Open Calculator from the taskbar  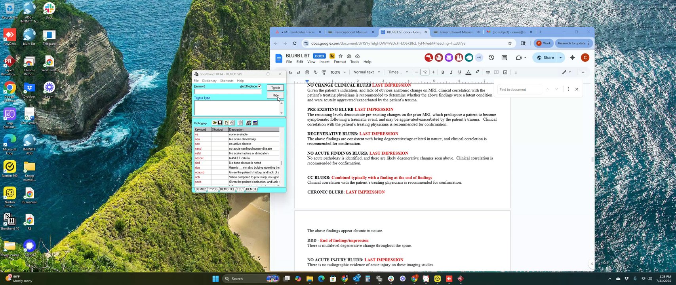pyautogui.click(x=368, y=279)
